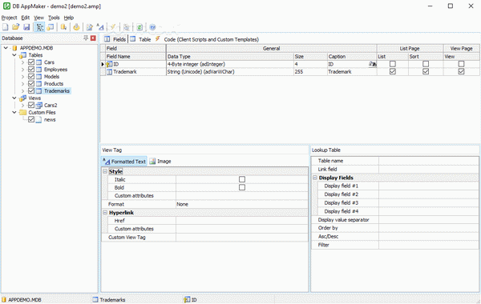Disable the View checkbox for Trademark field

click(x=461, y=71)
